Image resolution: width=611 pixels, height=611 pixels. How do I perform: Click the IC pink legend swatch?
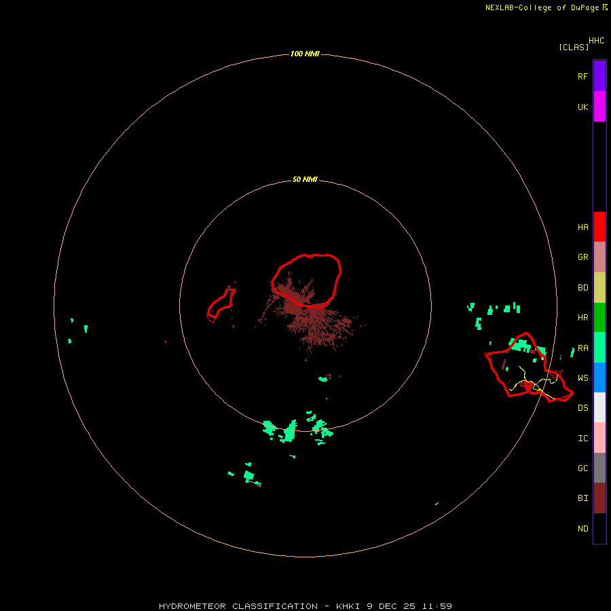click(x=599, y=438)
